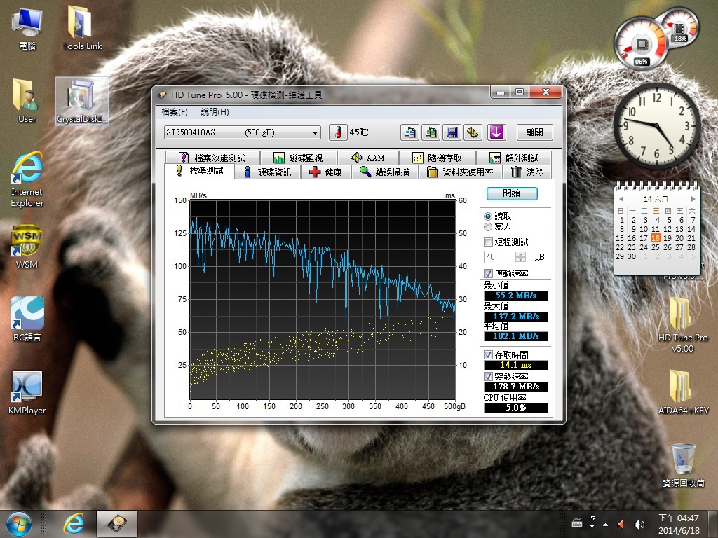
Task: Click the 137.2 MB/s maximum value
Action: pos(516,317)
